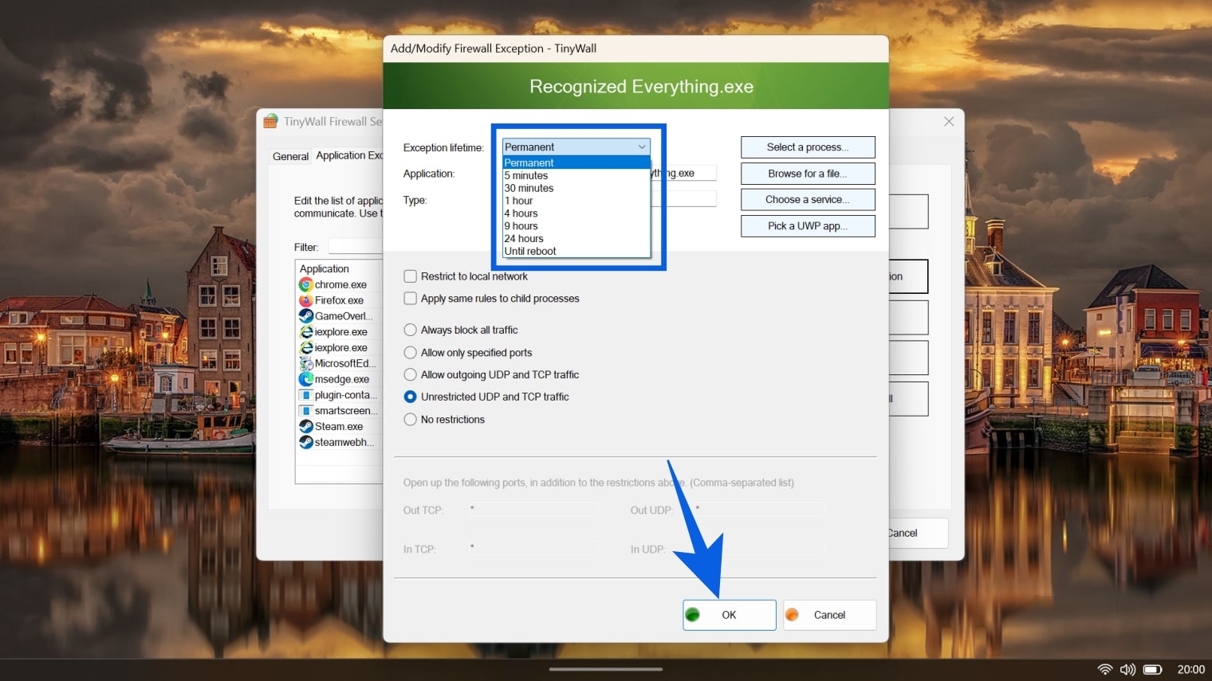Choose Until reboot in lifetime dropdown
Screen dimensions: 1212x681
576,251
